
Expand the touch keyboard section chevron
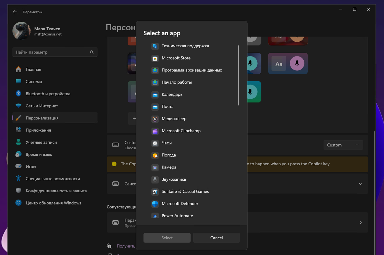coord(360,184)
